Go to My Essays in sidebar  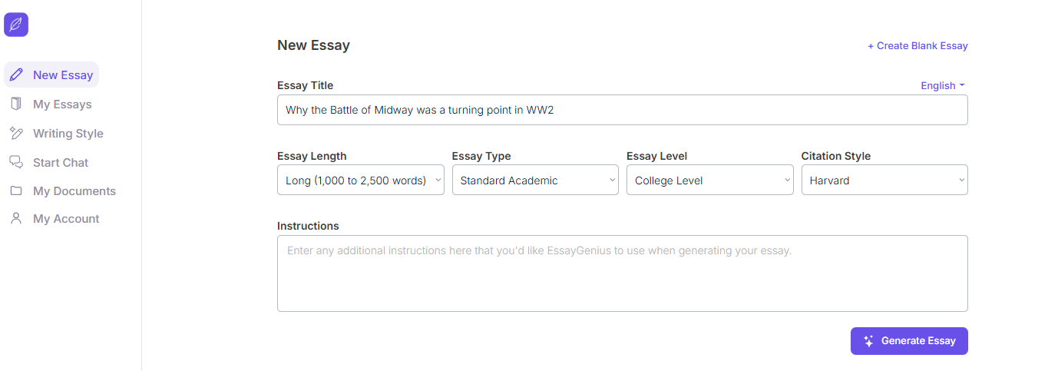pyautogui.click(x=62, y=104)
